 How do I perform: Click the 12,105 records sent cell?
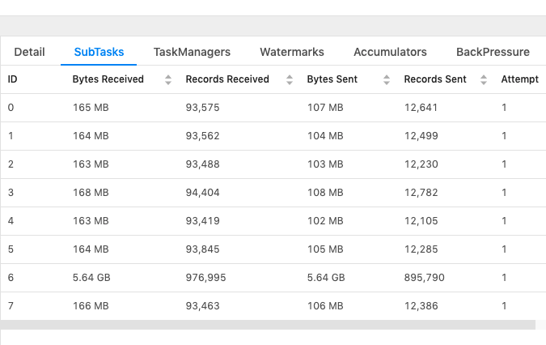tap(421, 221)
